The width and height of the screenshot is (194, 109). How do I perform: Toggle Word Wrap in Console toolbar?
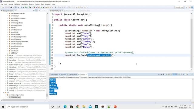click(171, 74)
